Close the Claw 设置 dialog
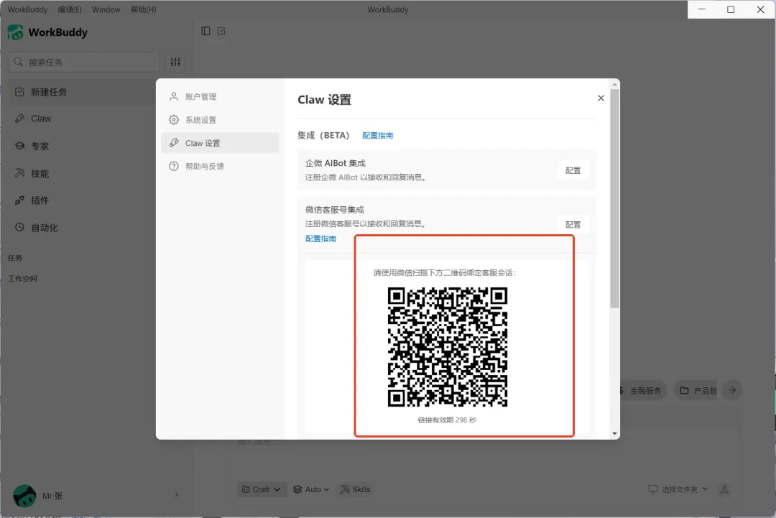The width and height of the screenshot is (776, 518). point(601,98)
